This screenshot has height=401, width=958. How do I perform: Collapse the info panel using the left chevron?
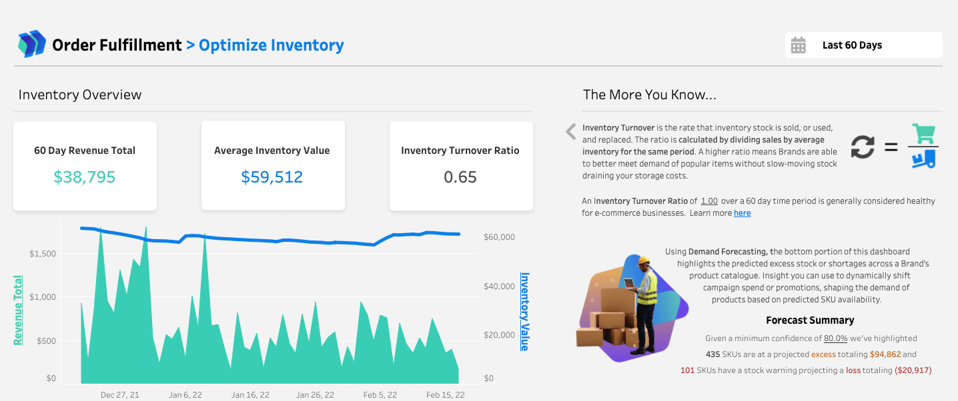[x=570, y=132]
